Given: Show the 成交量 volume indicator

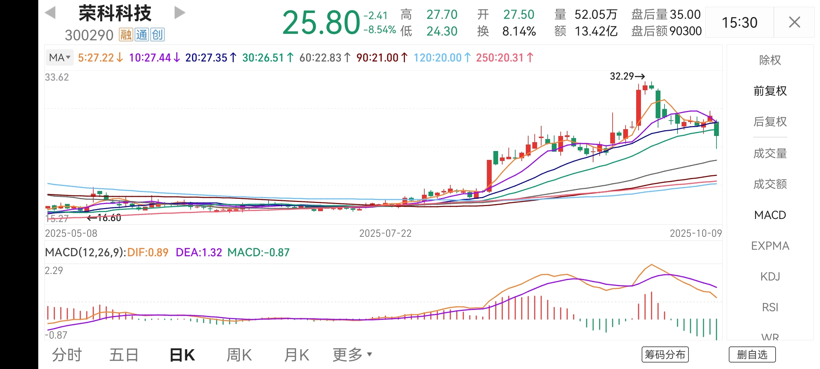Looking at the screenshot, I should (770, 153).
